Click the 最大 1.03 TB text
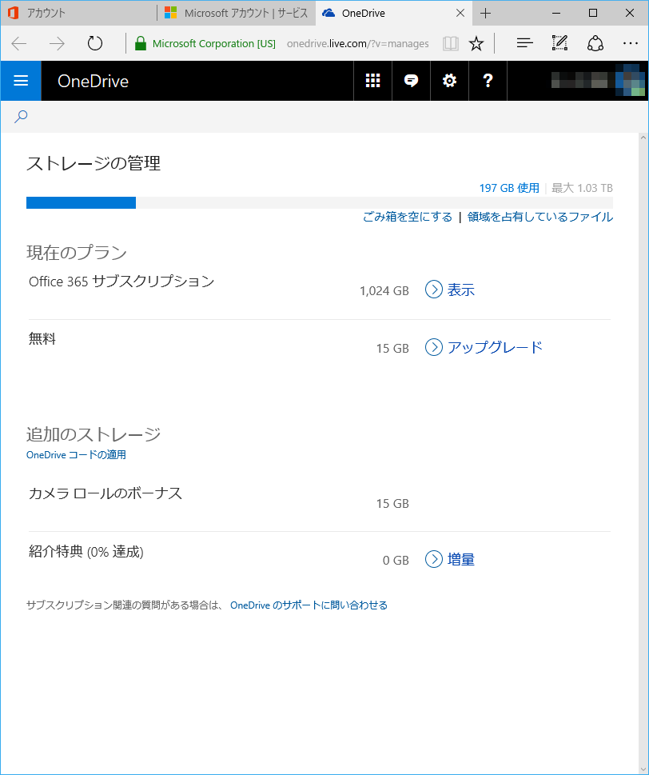Screen dimensions: 649x775 [x=582, y=188]
